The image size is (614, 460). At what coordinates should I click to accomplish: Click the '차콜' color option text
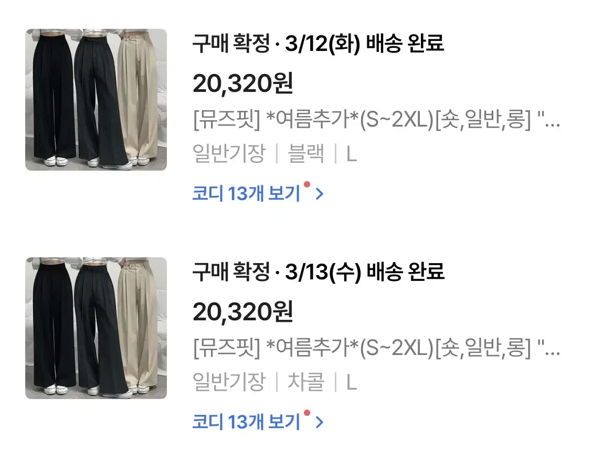(306, 382)
